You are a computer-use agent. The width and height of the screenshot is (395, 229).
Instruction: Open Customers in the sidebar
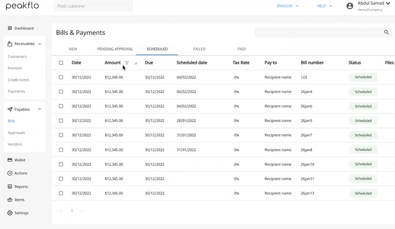17,56
